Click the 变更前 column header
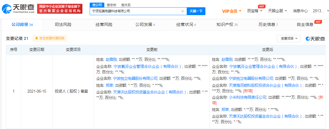This screenshot has width=329, height=129. coord(152,50)
